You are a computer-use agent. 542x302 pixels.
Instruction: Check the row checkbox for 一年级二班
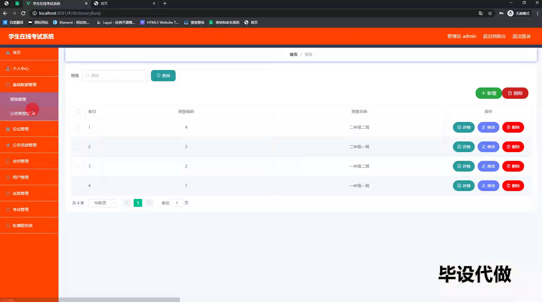tap(78, 166)
